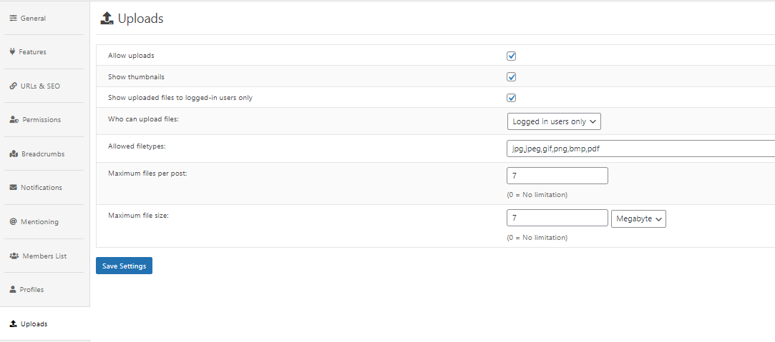Expand the Megabyte unit dropdown
The width and height of the screenshot is (775, 342).
[638, 218]
